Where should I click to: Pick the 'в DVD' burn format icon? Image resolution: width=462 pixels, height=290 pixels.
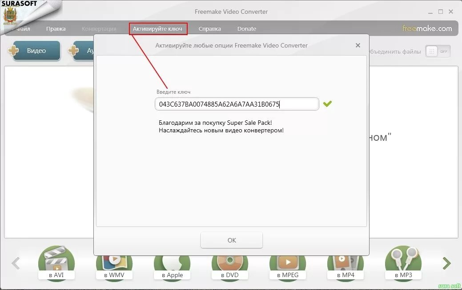coord(230,269)
